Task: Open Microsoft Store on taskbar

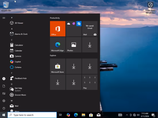Action: pos(91,115)
